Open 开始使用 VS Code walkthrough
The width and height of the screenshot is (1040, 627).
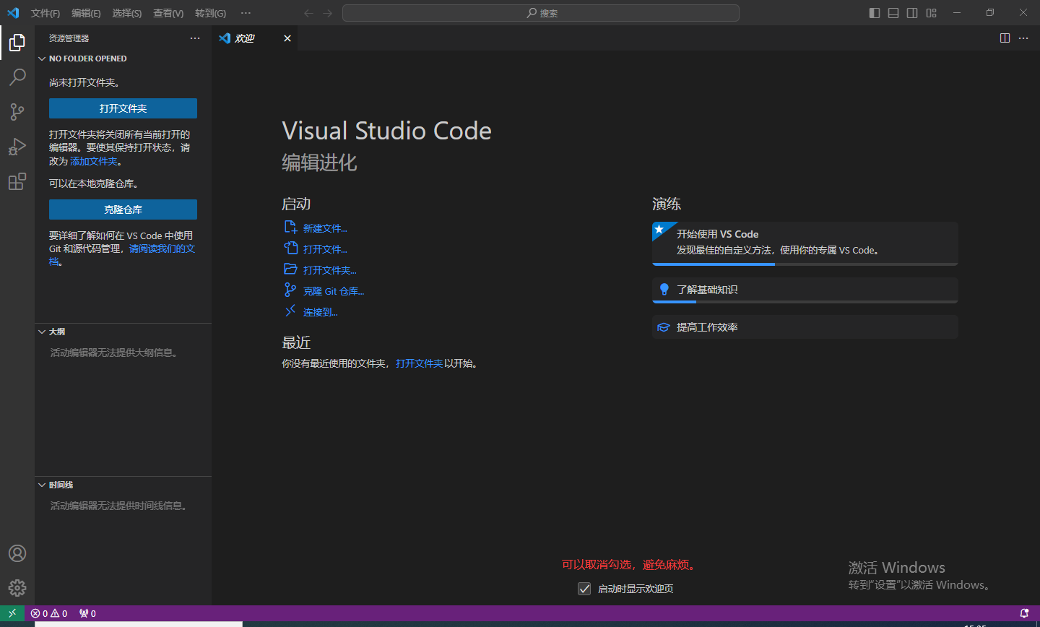pos(805,242)
